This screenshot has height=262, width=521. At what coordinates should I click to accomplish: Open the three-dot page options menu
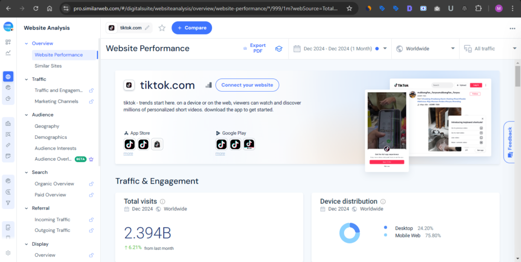(512, 28)
